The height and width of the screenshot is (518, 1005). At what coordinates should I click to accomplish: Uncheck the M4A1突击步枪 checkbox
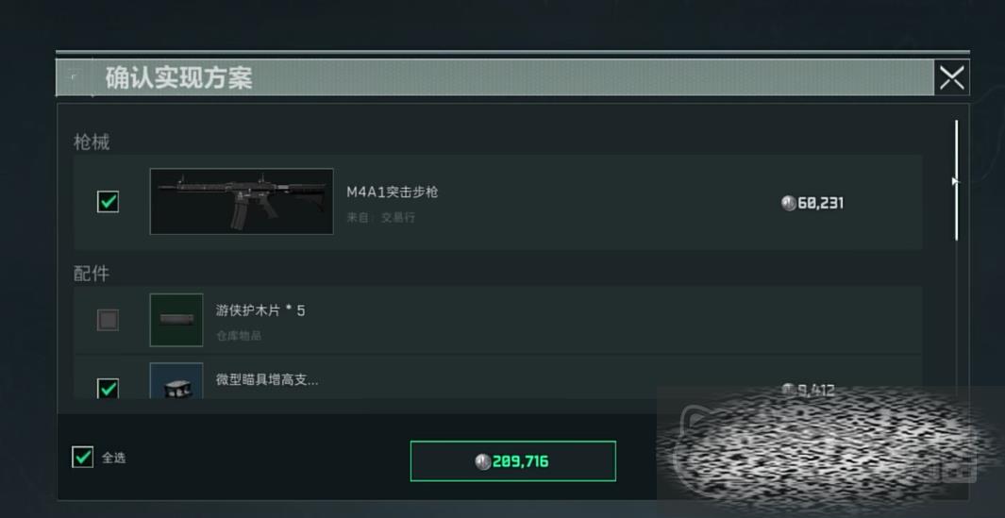pos(108,202)
